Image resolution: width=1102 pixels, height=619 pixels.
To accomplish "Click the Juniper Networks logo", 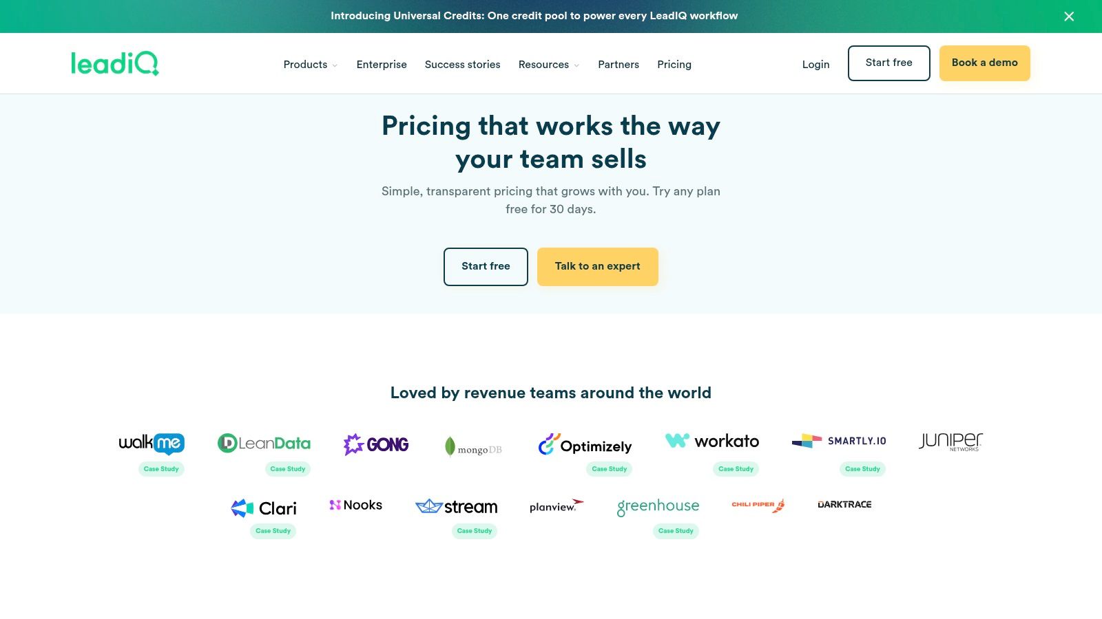I will (950, 442).
